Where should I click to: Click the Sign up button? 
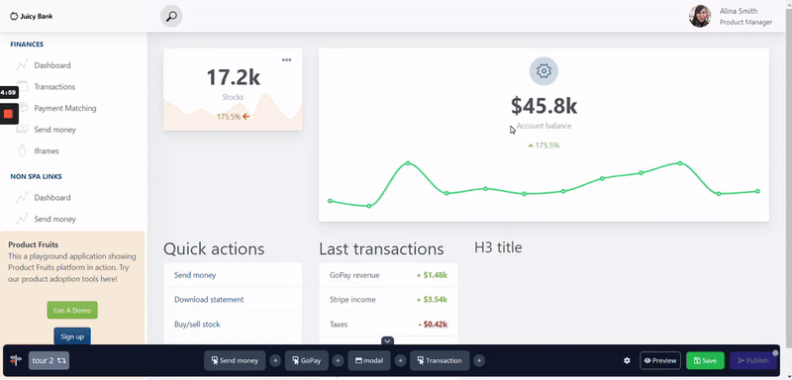(x=72, y=336)
